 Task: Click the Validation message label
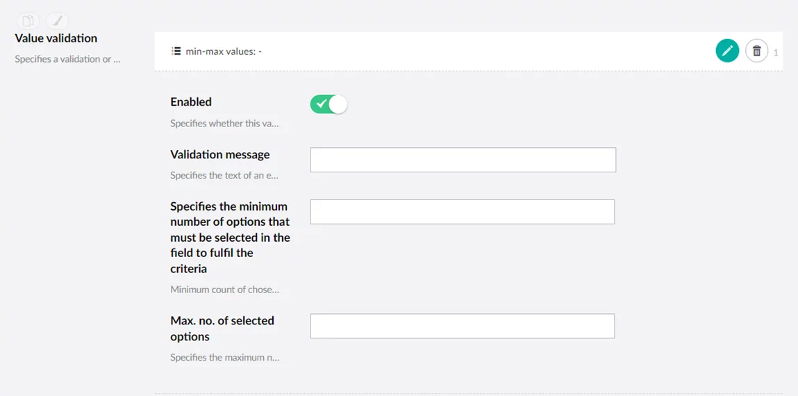click(219, 154)
